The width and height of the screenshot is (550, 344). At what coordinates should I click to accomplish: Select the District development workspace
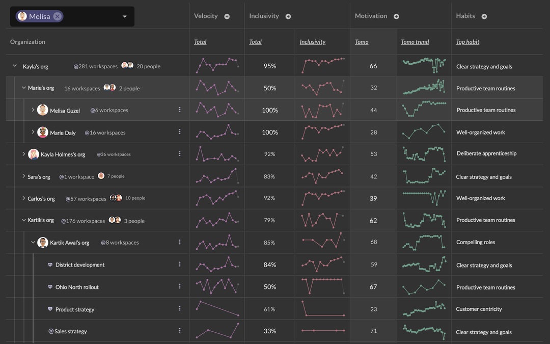80,264
